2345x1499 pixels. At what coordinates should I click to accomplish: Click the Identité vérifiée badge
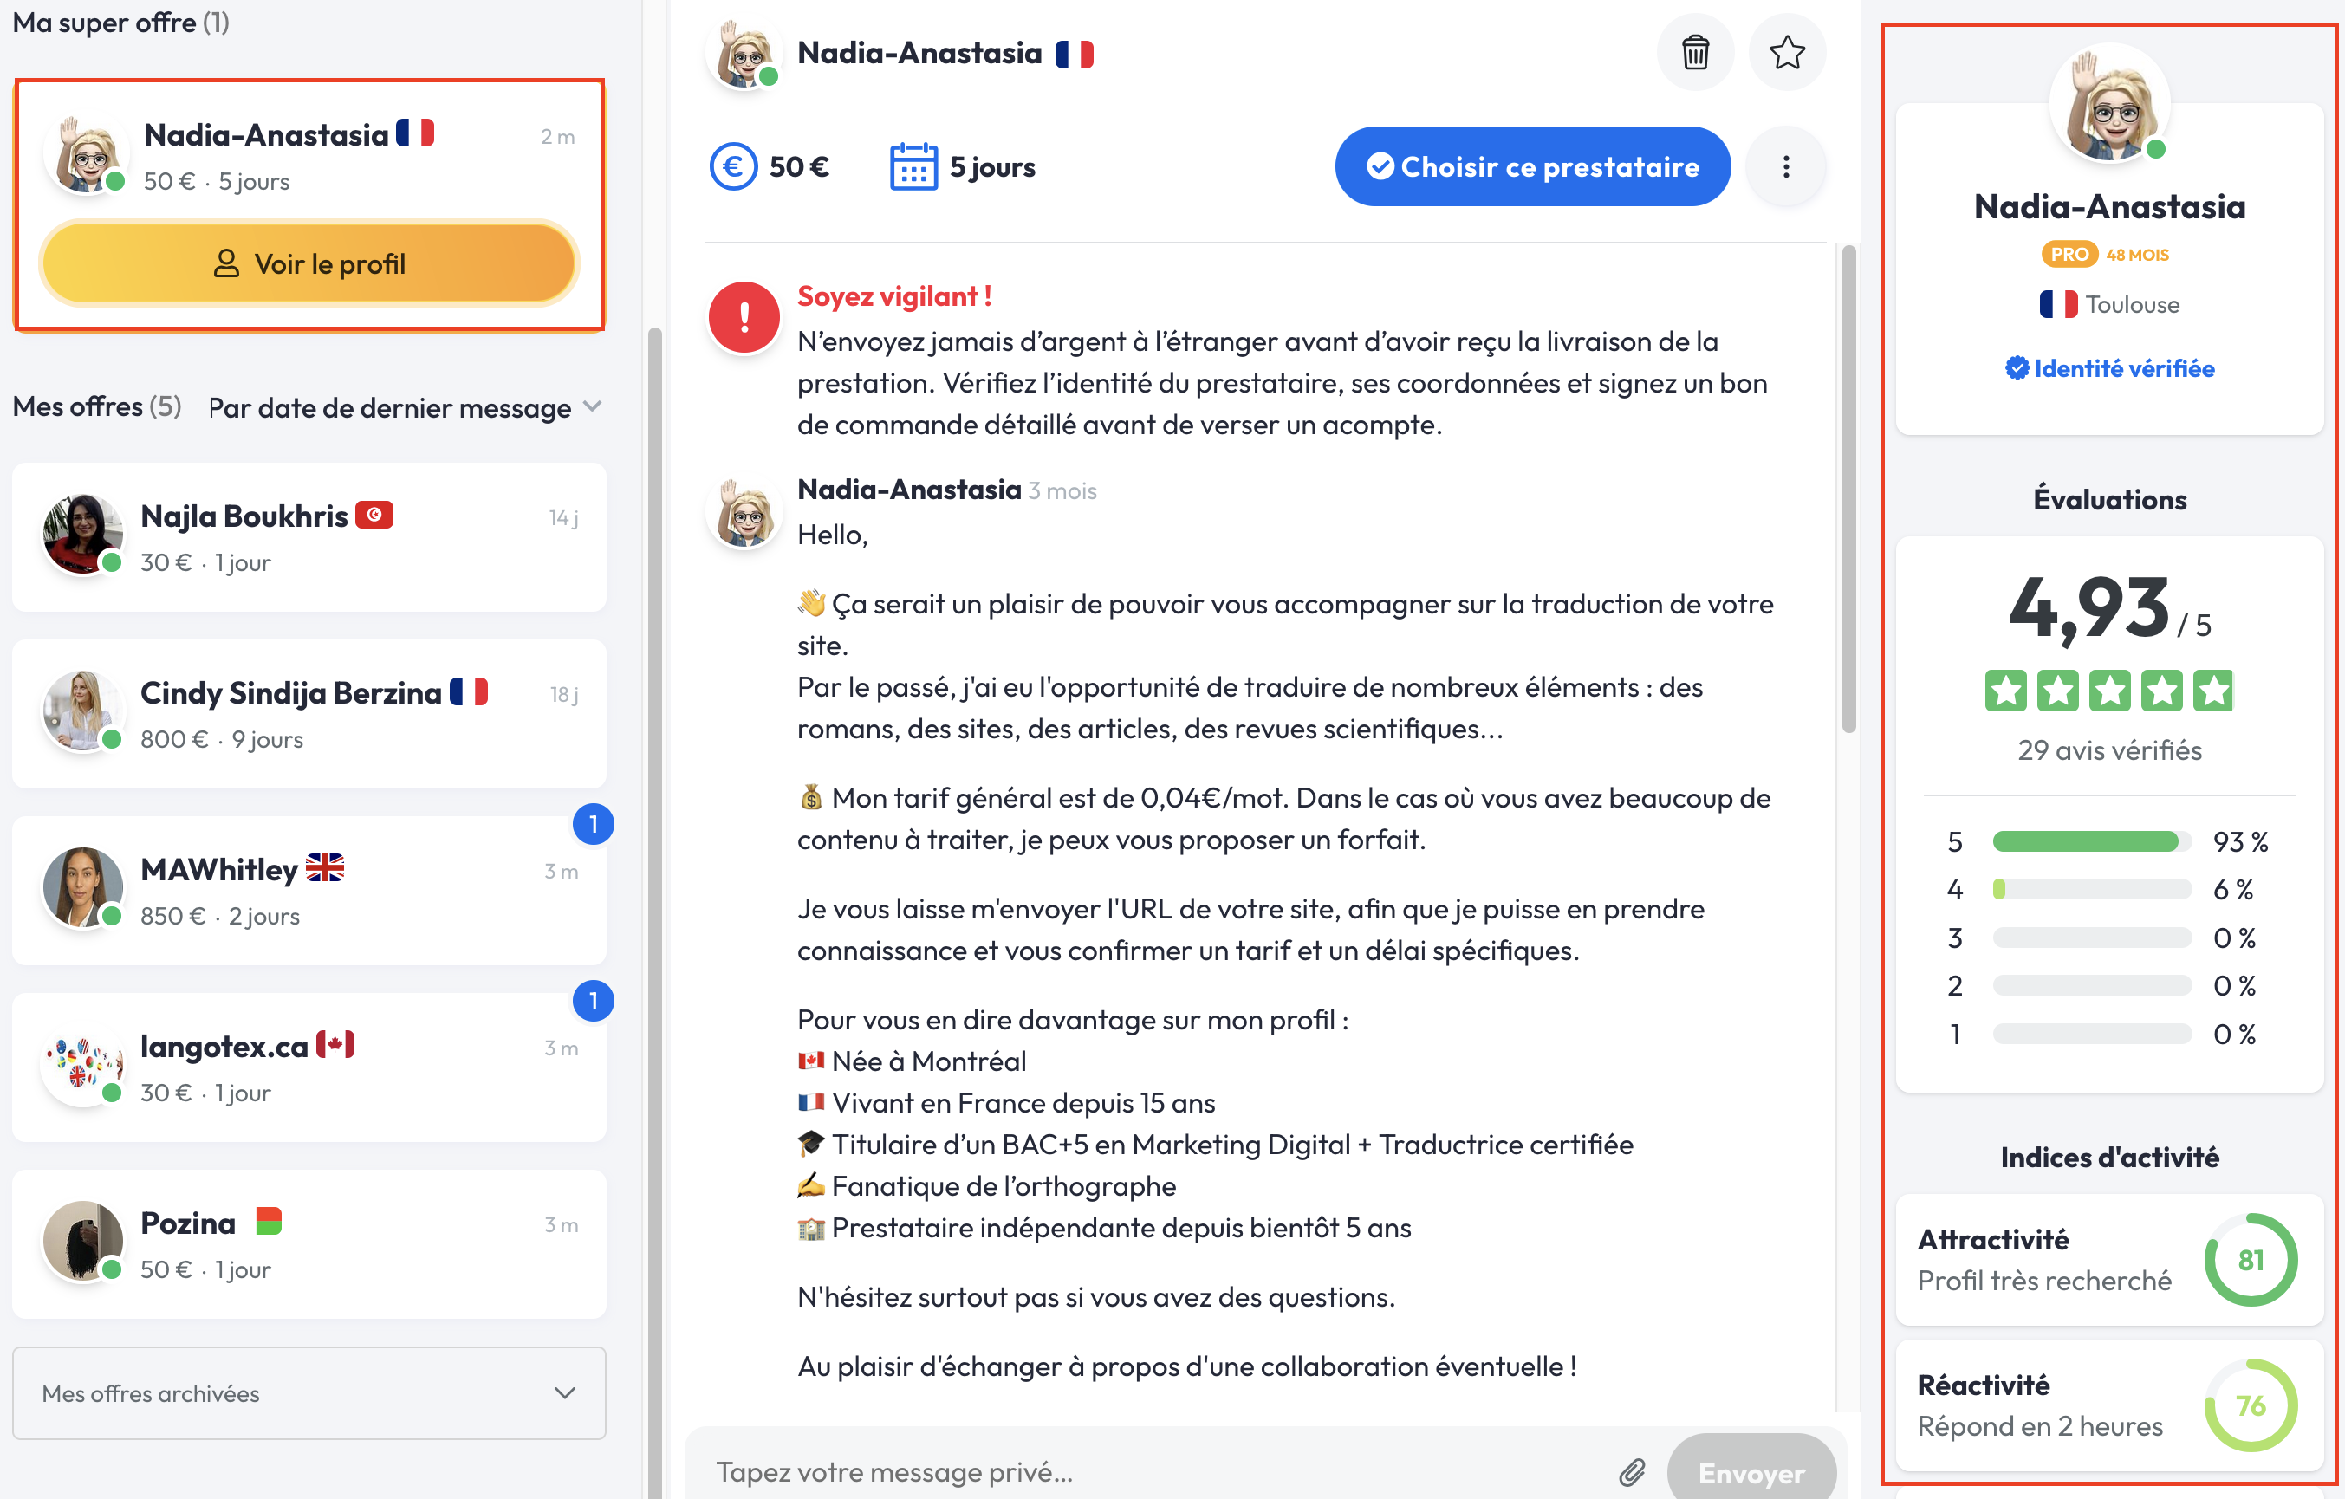[2109, 368]
